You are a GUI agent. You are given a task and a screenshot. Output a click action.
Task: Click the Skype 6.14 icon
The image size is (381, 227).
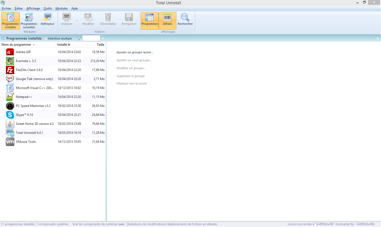point(10,115)
